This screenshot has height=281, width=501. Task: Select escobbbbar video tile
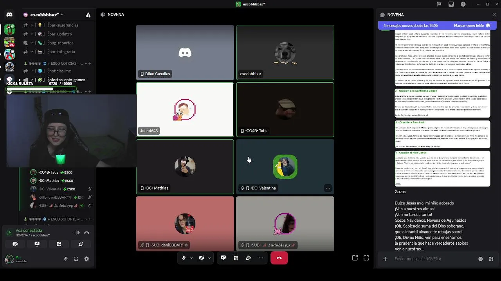[x=285, y=53]
